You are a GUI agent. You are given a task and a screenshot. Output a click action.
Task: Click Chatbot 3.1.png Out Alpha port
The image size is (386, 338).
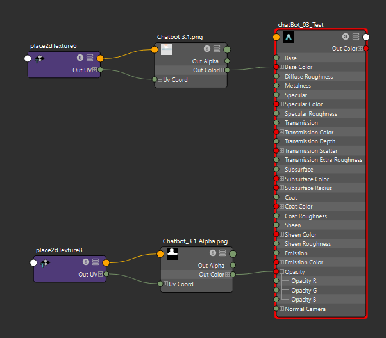[227, 61]
